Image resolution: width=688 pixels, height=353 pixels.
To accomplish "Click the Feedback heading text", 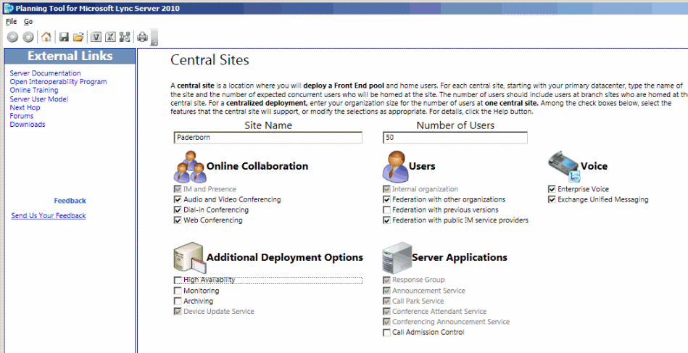I will pyautogui.click(x=70, y=201).
